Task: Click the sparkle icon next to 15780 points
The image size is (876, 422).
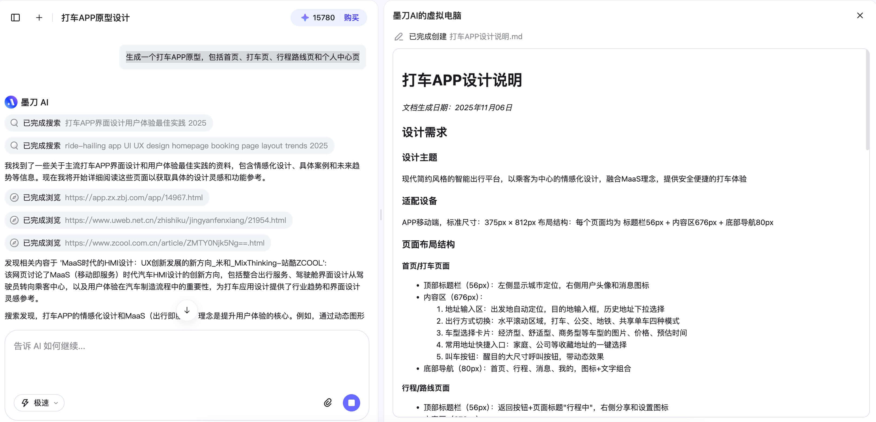Action: coord(304,17)
